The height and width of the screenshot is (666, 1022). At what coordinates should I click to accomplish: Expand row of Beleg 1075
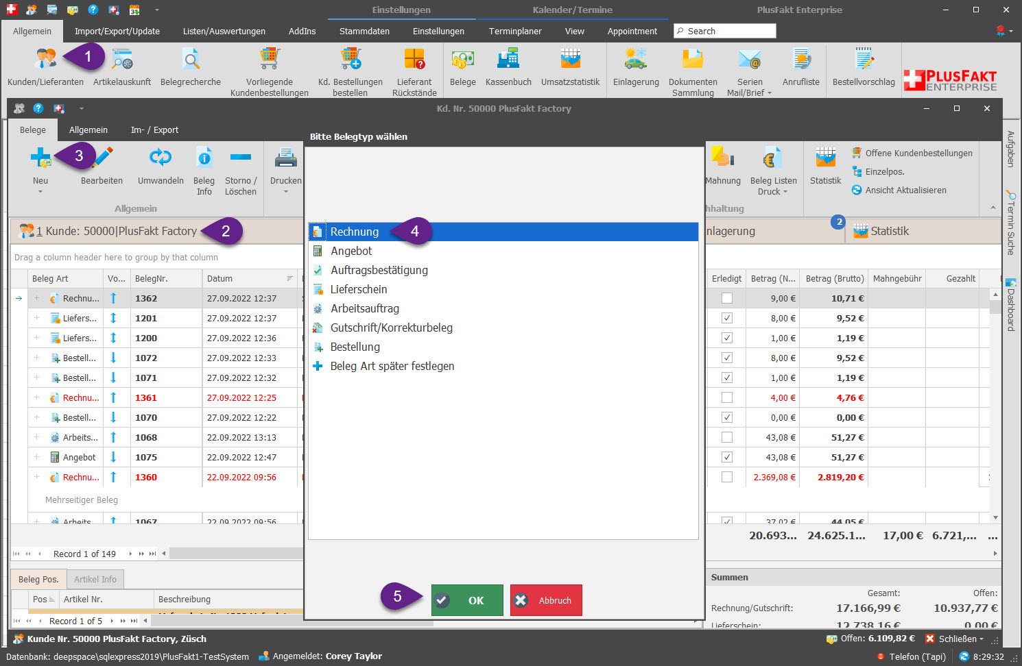tap(37, 457)
